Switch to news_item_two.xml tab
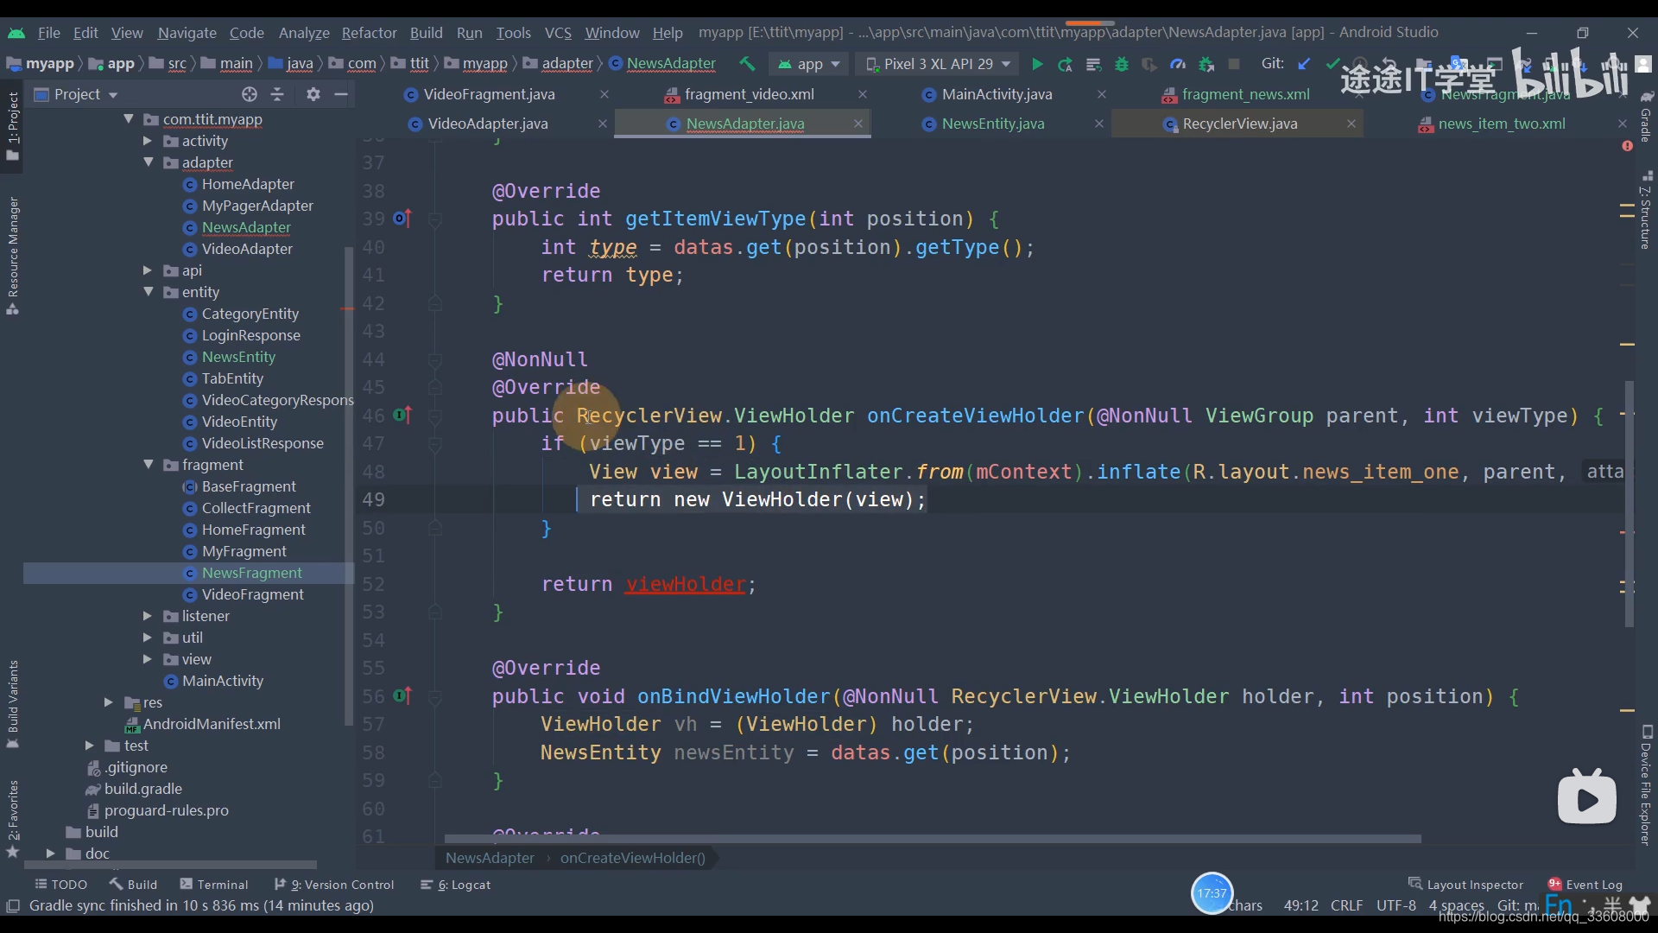Image resolution: width=1658 pixels, height=933 pixels. point(1502,124)
